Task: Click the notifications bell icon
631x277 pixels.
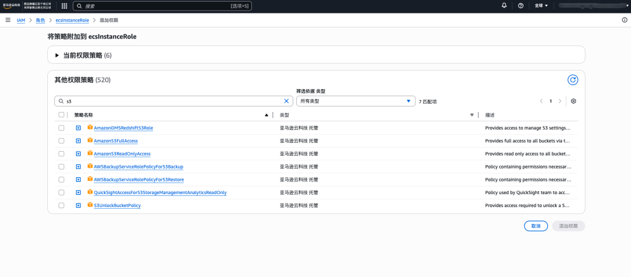Action: click(x=504, y=6)
